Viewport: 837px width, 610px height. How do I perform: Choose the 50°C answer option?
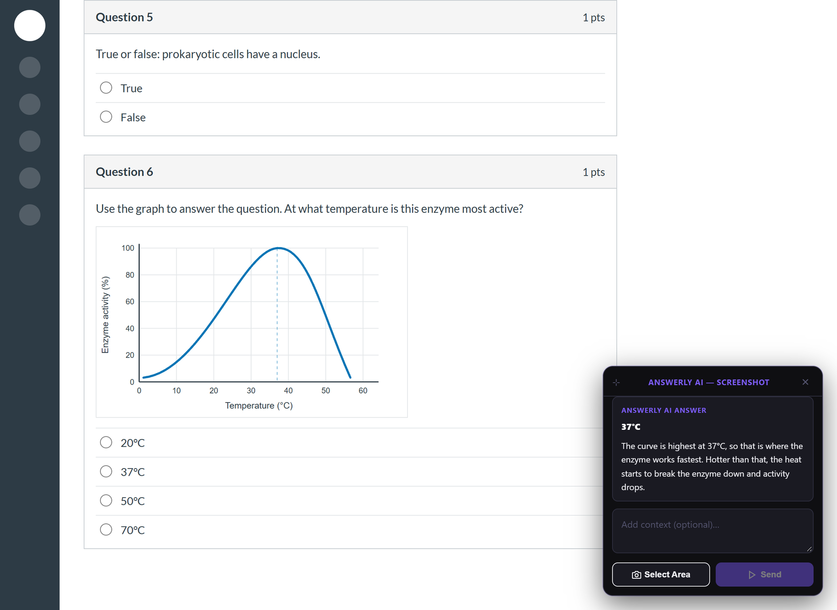(106, 500)
